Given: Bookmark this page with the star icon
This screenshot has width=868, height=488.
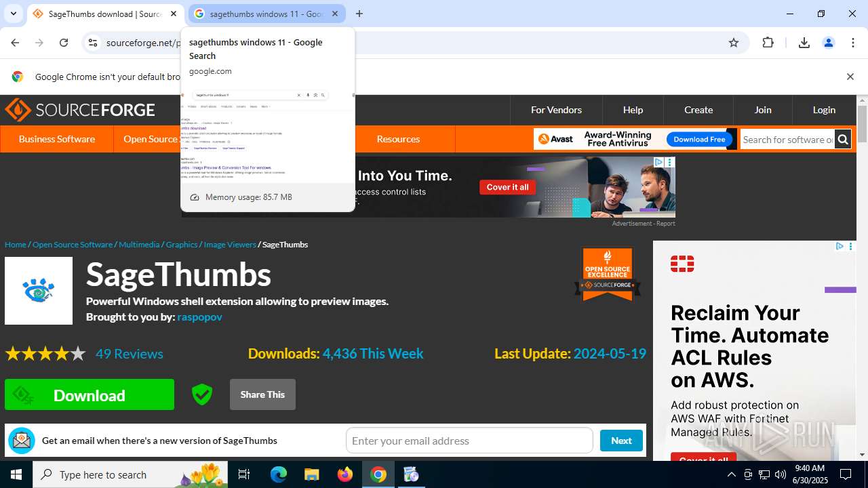Looking at the screenshot, I should click(x=734, y=43).
